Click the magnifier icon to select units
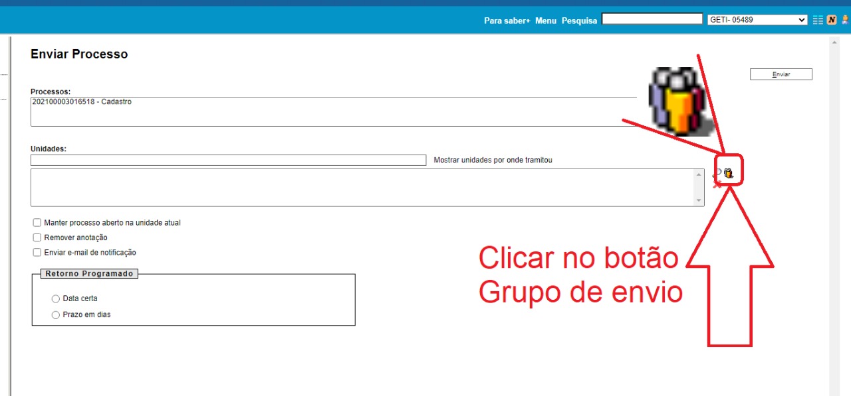851x396 pixels. tap(718, 172)
